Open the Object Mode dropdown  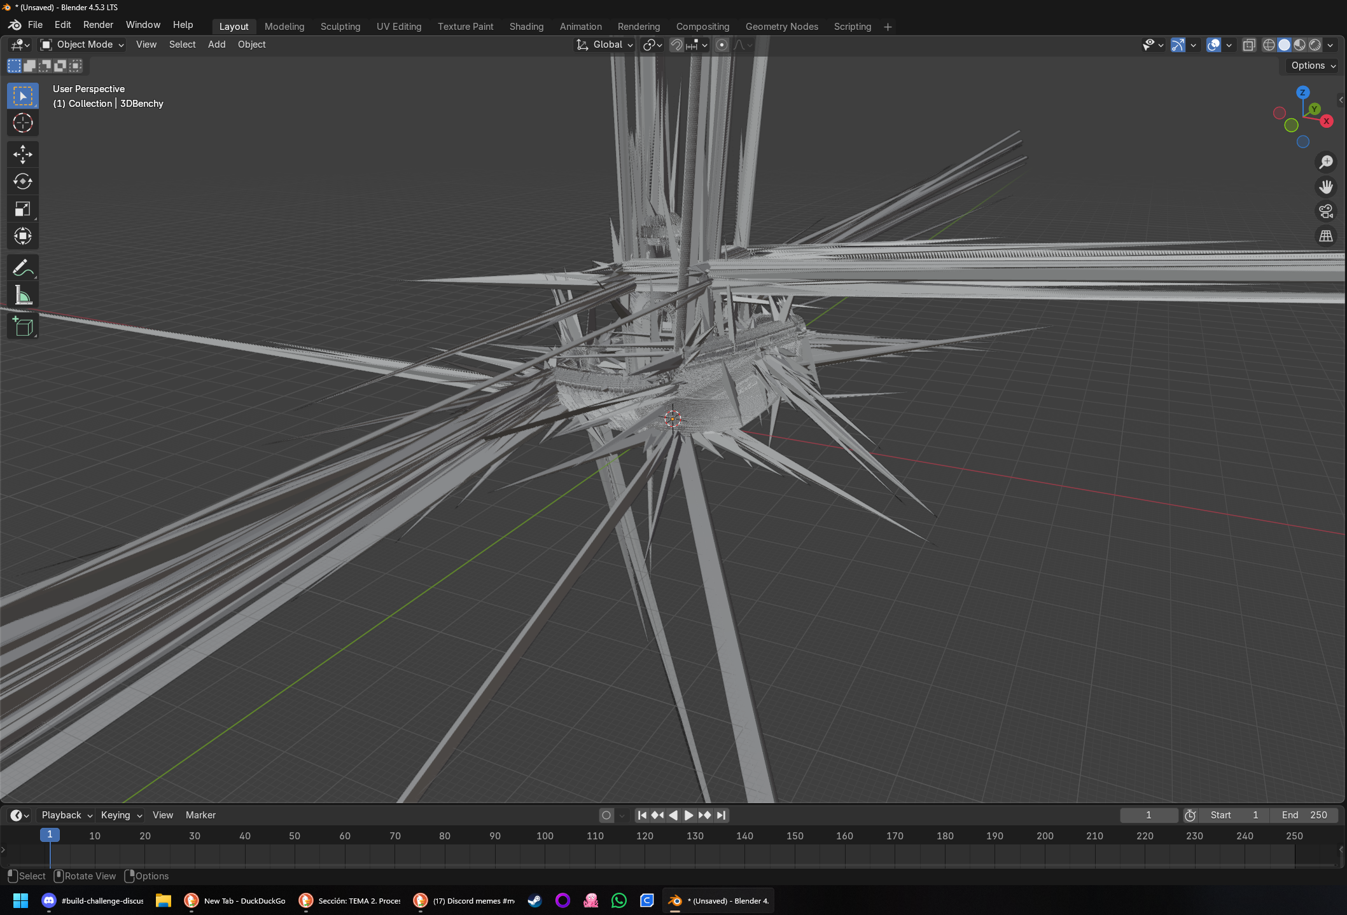tap(82, 45)
